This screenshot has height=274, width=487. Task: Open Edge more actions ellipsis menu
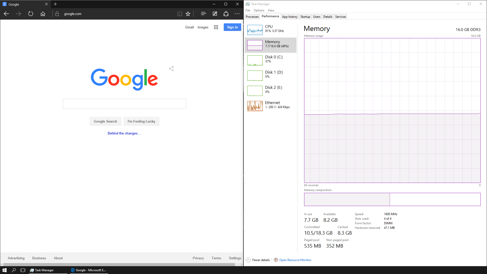click(237, 14)
